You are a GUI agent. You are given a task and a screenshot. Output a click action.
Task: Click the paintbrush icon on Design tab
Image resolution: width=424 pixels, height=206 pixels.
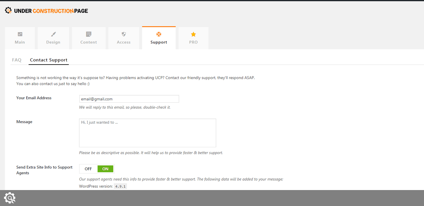pos(54,34)
